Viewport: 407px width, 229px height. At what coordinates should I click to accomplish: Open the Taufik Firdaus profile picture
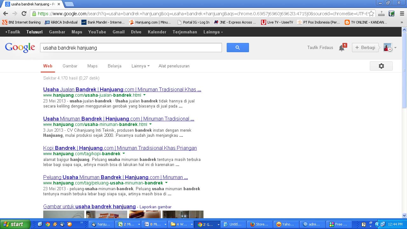pos(388,47)
